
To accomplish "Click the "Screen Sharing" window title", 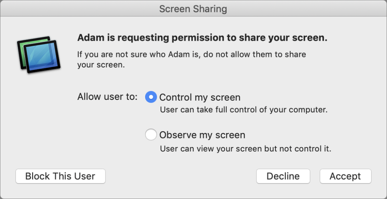I will [193, 9].
